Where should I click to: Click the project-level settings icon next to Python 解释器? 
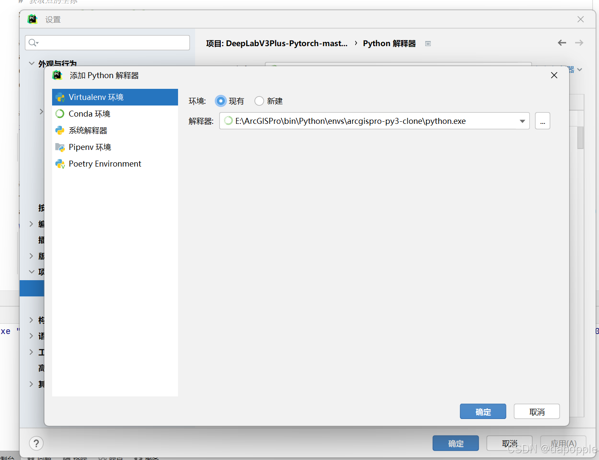(428, 44)
